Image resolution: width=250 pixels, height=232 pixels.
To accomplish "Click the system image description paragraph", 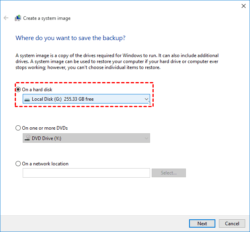I will (x=117, y=61).
